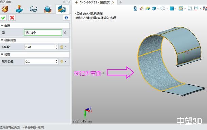Image resolution: width=207 pixels, height=130 pixels.
Task: Collapse the 设置 section
Action: pyautogui.click(x=2, y=55)
